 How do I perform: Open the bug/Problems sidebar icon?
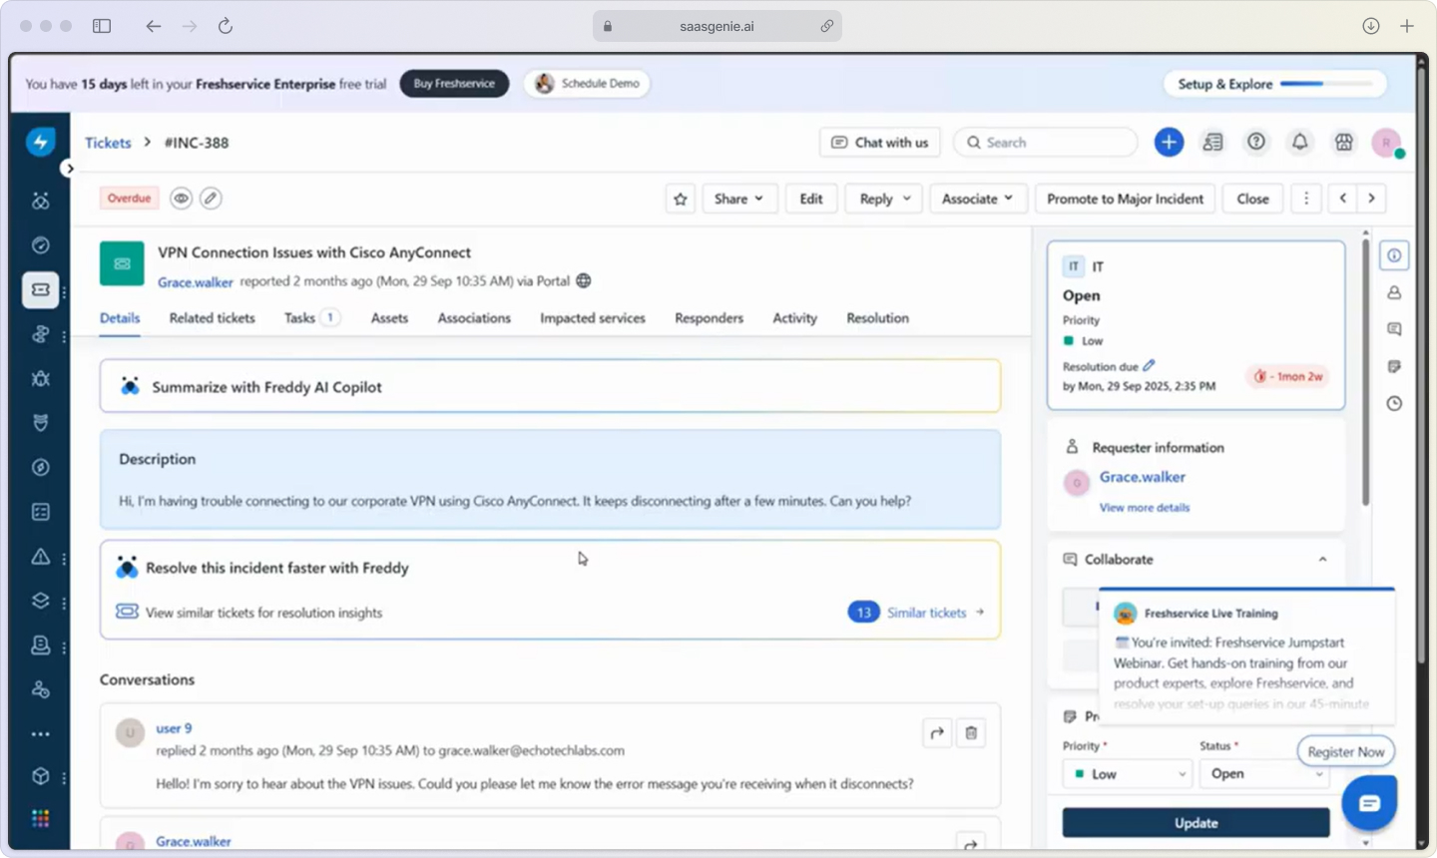41,378
